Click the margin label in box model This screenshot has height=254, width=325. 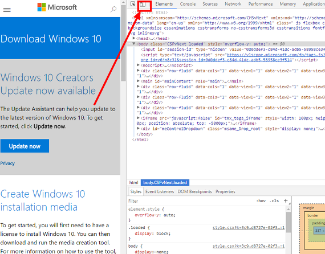tap(308, 208)
